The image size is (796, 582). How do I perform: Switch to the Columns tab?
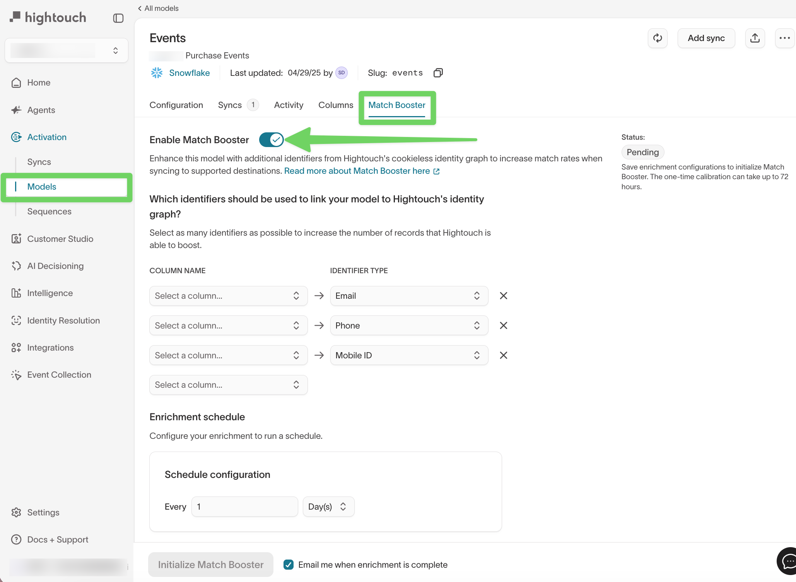[x=336, y=105]
